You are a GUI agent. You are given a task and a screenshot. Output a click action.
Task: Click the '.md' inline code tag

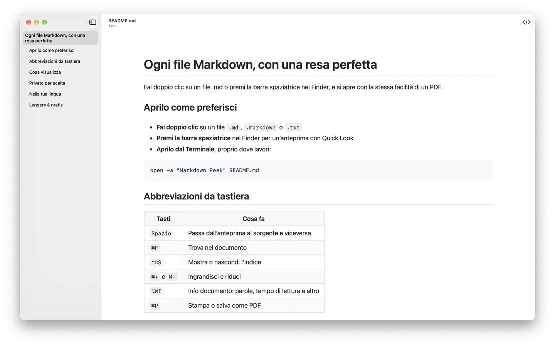[x=234, y=128]
